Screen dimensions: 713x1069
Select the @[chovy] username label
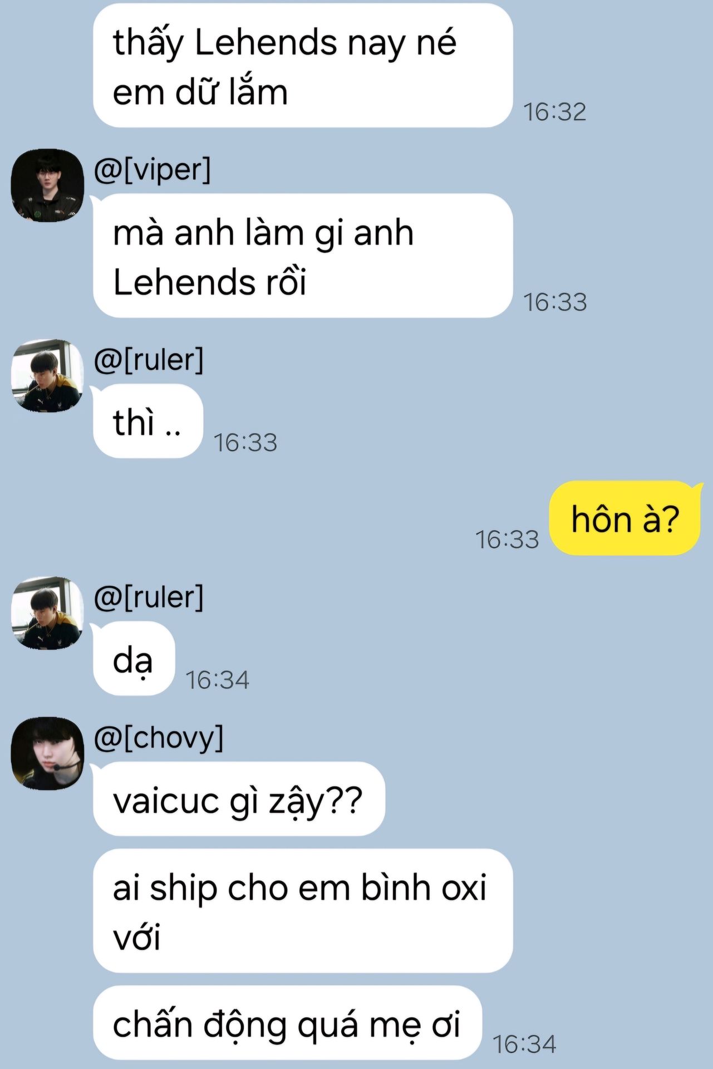point(159,738)
